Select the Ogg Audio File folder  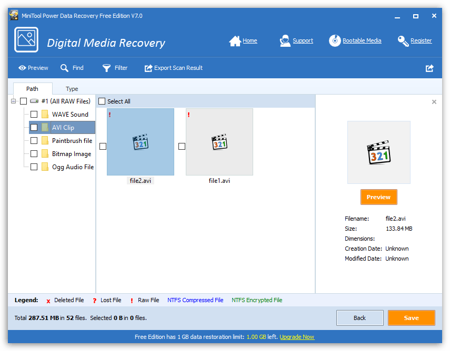coord(73,167)
